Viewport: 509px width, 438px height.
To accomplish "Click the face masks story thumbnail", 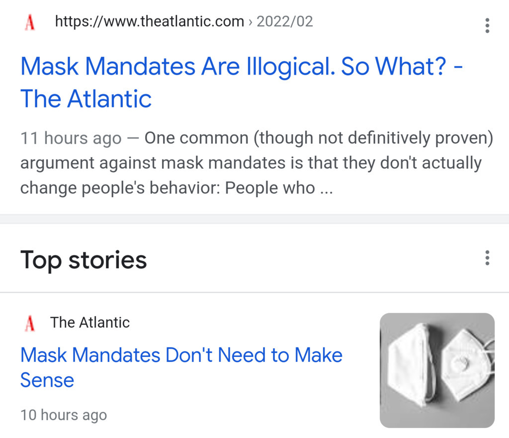I will pyautogui.click(x=437, y=370).
